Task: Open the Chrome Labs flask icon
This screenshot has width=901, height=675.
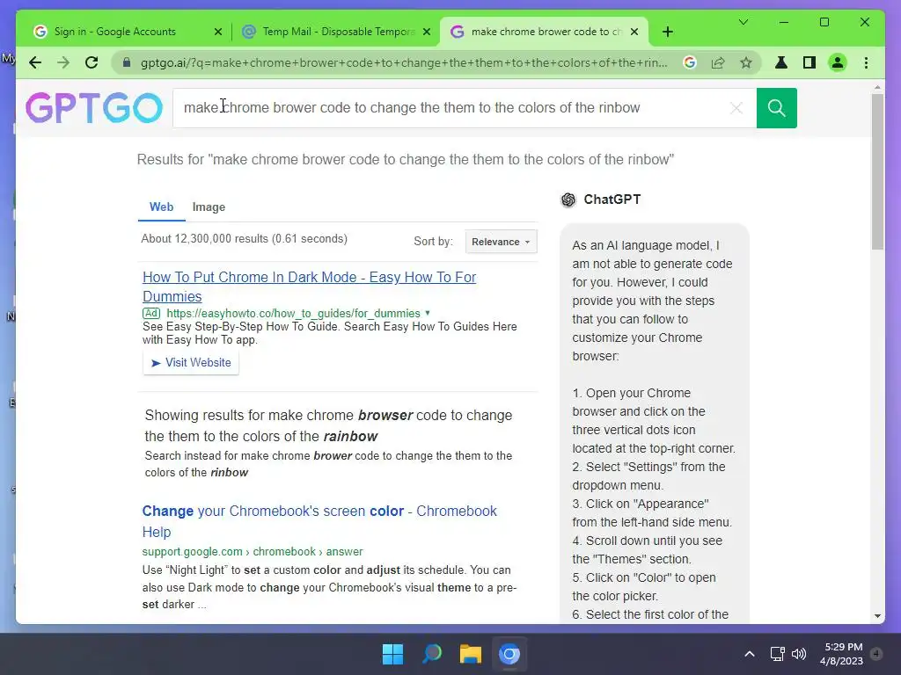Action: pos(781,62)
